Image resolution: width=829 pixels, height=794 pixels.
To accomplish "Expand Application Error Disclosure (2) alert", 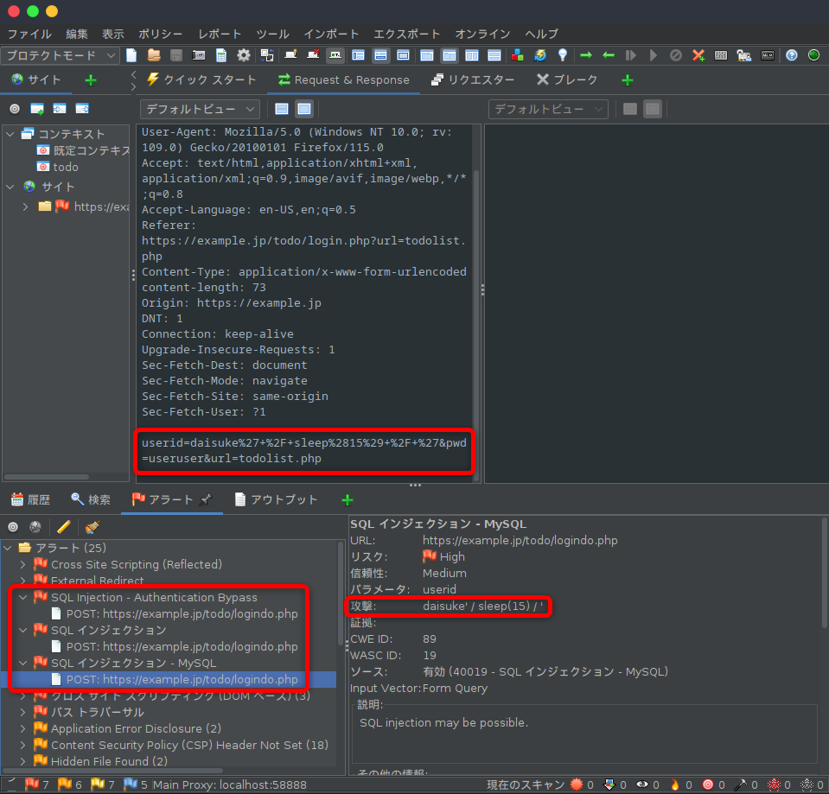I will 22,728.
